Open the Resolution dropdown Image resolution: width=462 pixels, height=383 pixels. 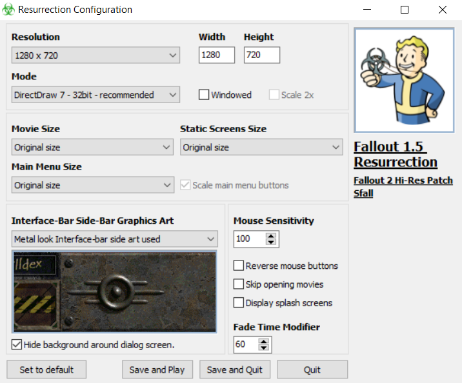[x=95, y=55]
